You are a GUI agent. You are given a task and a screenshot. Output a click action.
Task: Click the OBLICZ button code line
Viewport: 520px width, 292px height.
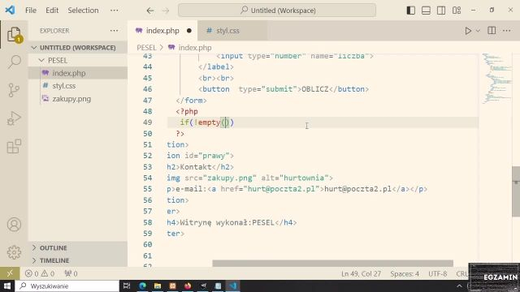(284, 89)
